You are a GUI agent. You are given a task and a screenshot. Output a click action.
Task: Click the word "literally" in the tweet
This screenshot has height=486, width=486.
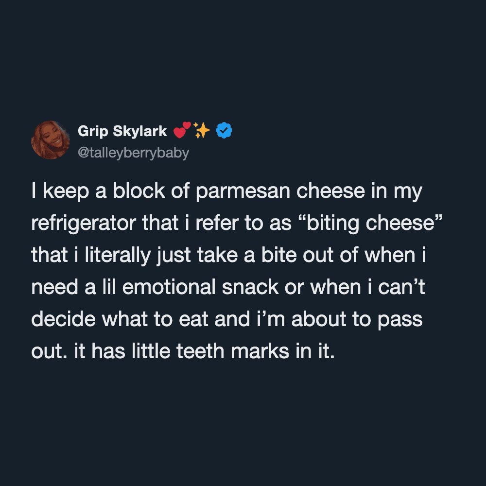pyautogui.click(x=117, y=256)
